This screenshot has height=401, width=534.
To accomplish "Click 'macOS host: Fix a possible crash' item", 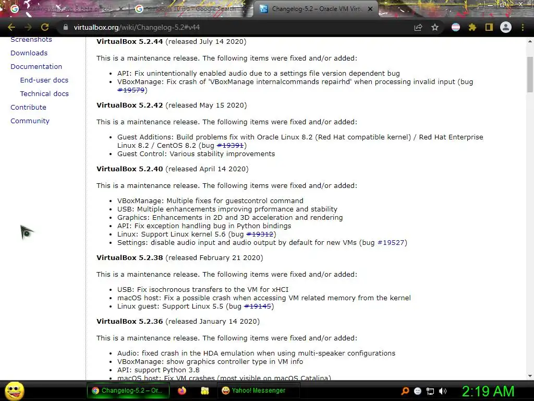I will (264, 298).
